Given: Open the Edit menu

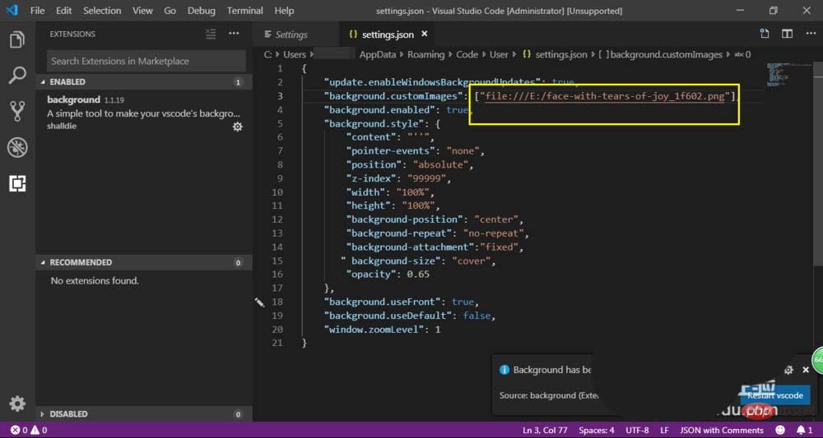Looking at the screenshot, I should tap(63, 11).
